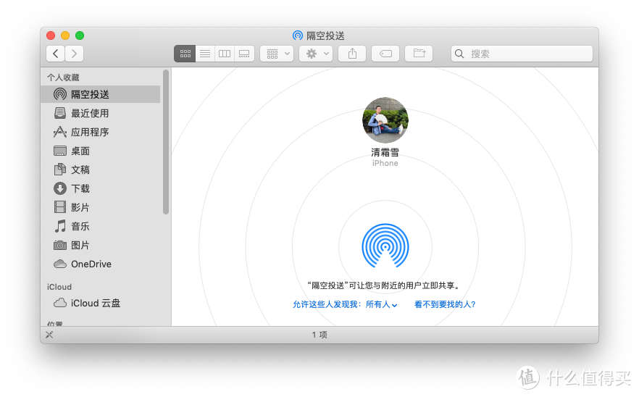Click the camera icon beside 图片
Screen dimensions: 639x397
60,245
